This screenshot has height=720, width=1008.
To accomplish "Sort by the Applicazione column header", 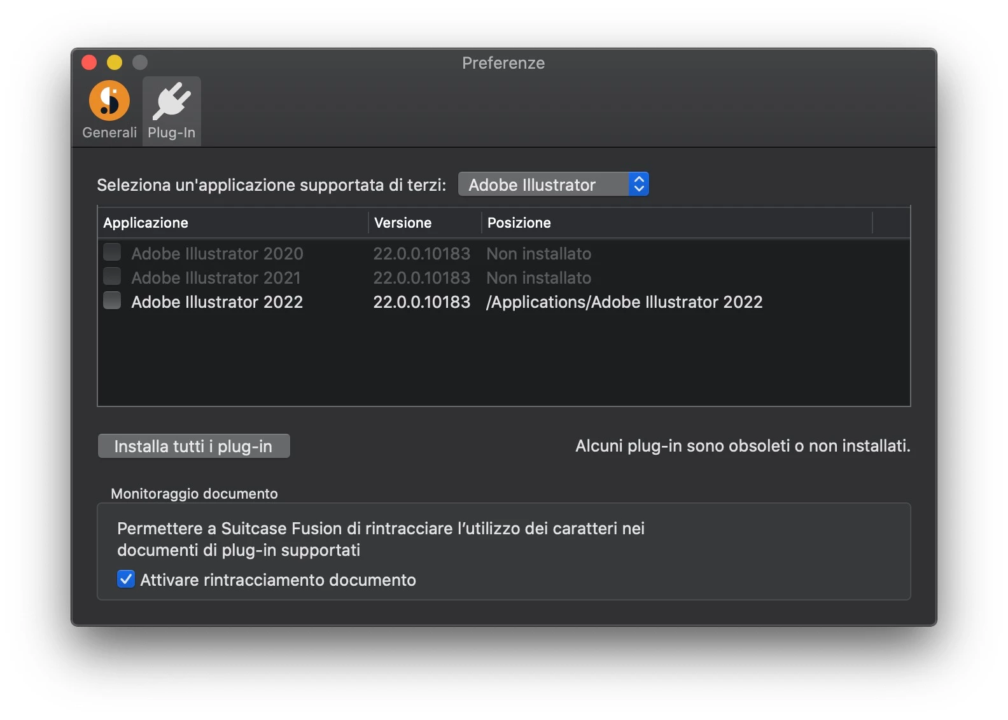I will pyautogui.click(x=233, y=223).
